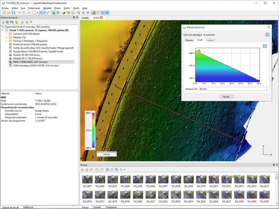Click the zoom in magnifier icon
The width and height of the screenshot is (279, 209).
coord(78,13)
